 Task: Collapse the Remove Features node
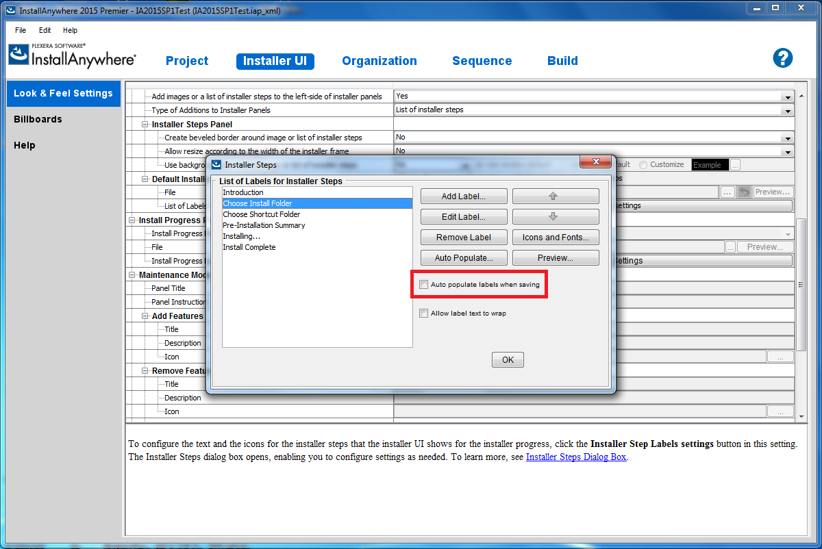145,371
